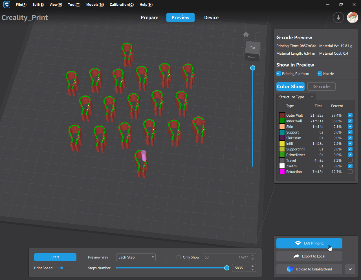
Task: Open the Tool menu
Action: click(74, 5)
